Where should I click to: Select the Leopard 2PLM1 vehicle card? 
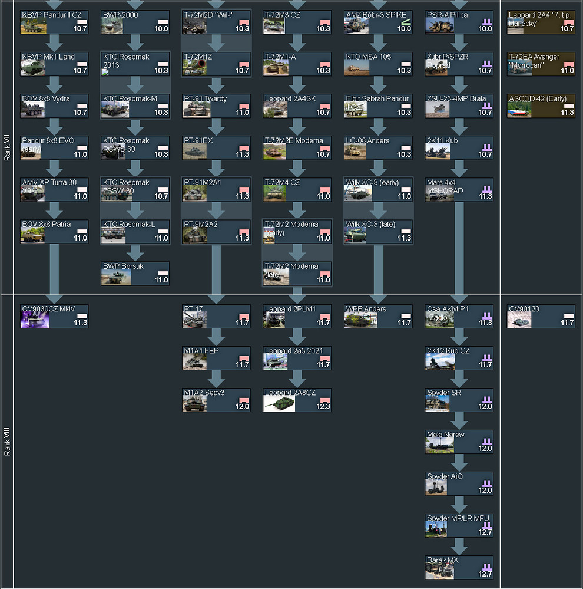tap(297, 316)
